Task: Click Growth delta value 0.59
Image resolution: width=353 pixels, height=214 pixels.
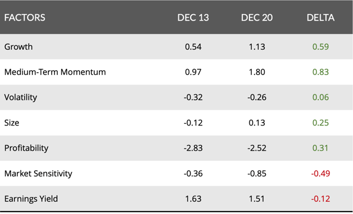Action: click(x=321, y=47)
